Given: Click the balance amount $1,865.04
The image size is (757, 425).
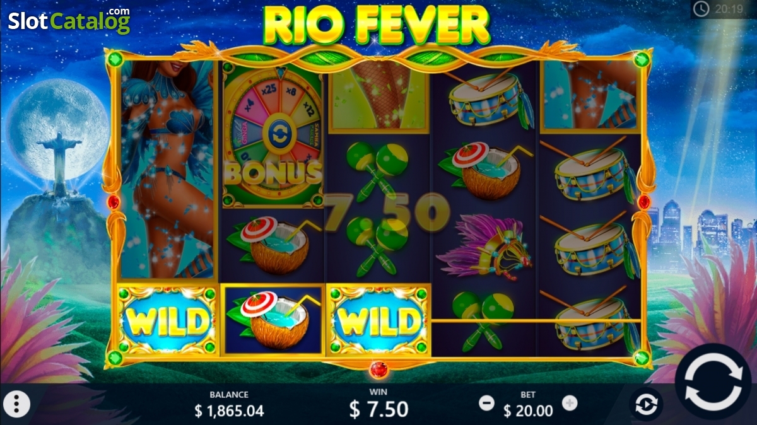Looking at the screenshot, I should pyautogui.click(x=229, y=411).
